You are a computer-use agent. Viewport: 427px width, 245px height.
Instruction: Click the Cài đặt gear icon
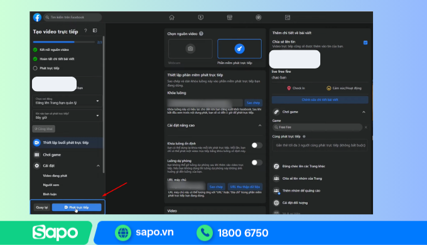tap(37, 165)
